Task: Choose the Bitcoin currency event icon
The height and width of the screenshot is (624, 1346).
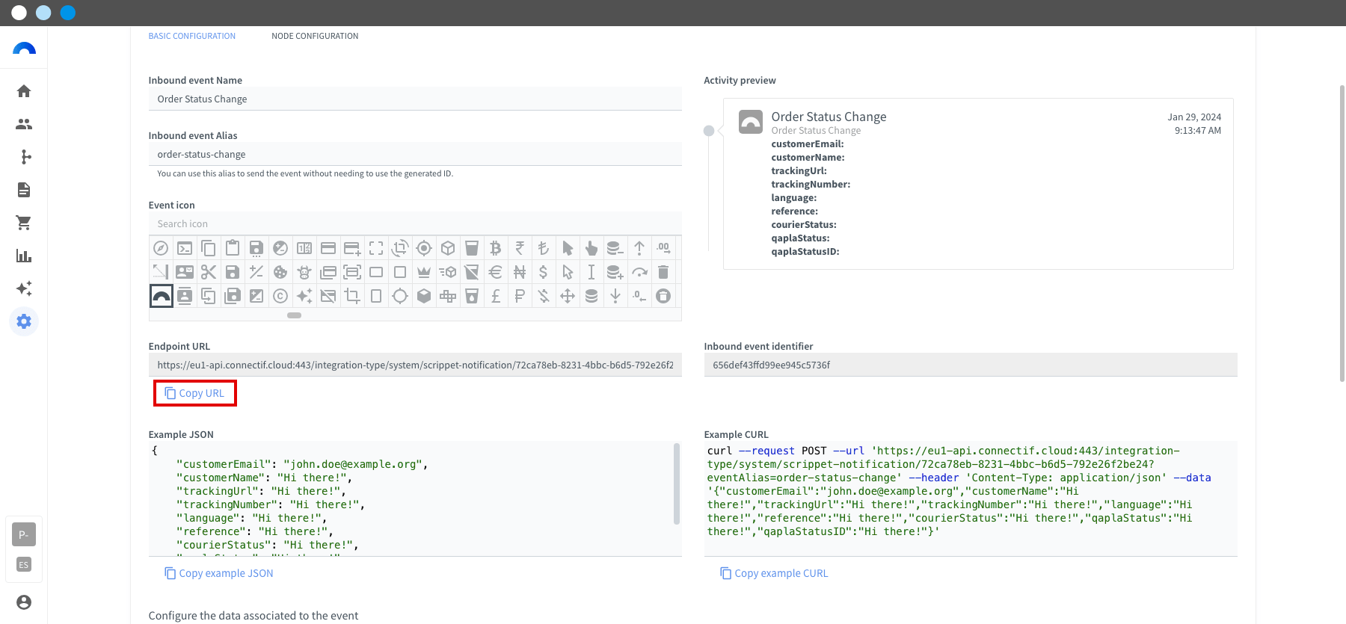Action: click(x=496, y=248)
